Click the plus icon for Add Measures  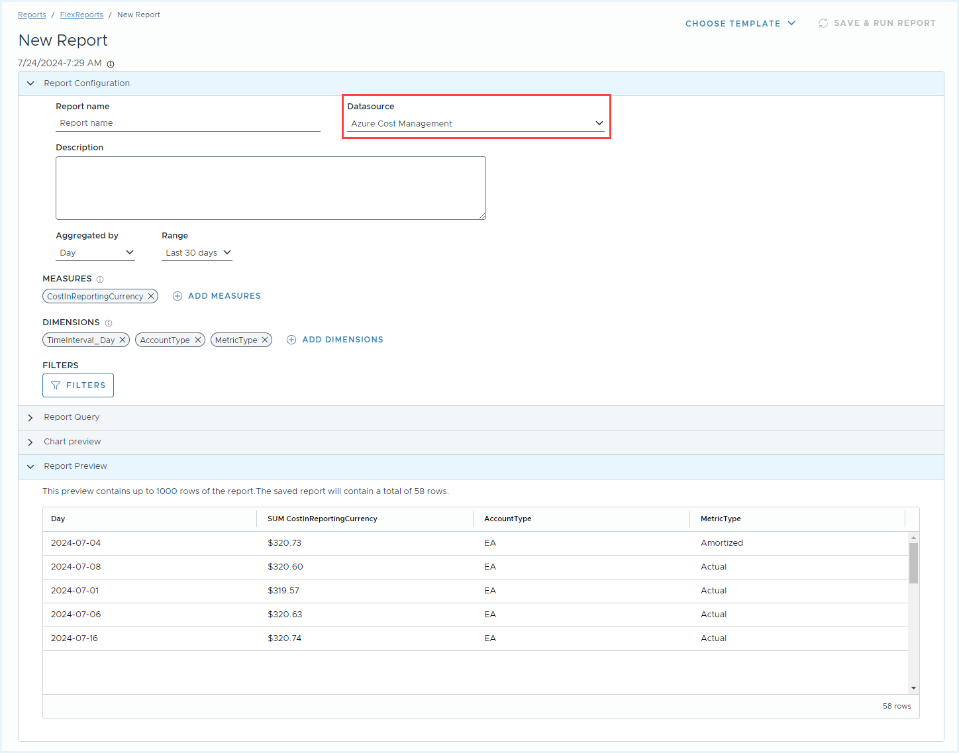point(177,296)
